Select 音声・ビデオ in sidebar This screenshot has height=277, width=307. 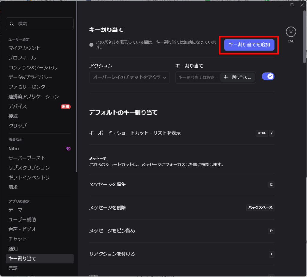point(22,229)
